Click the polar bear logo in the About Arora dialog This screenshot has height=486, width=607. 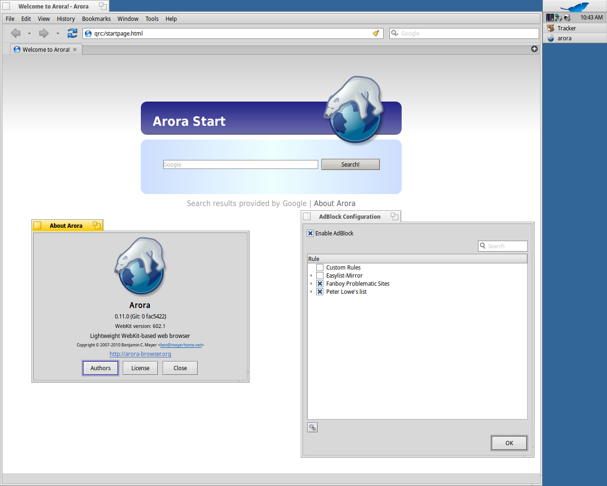[140, 266]
